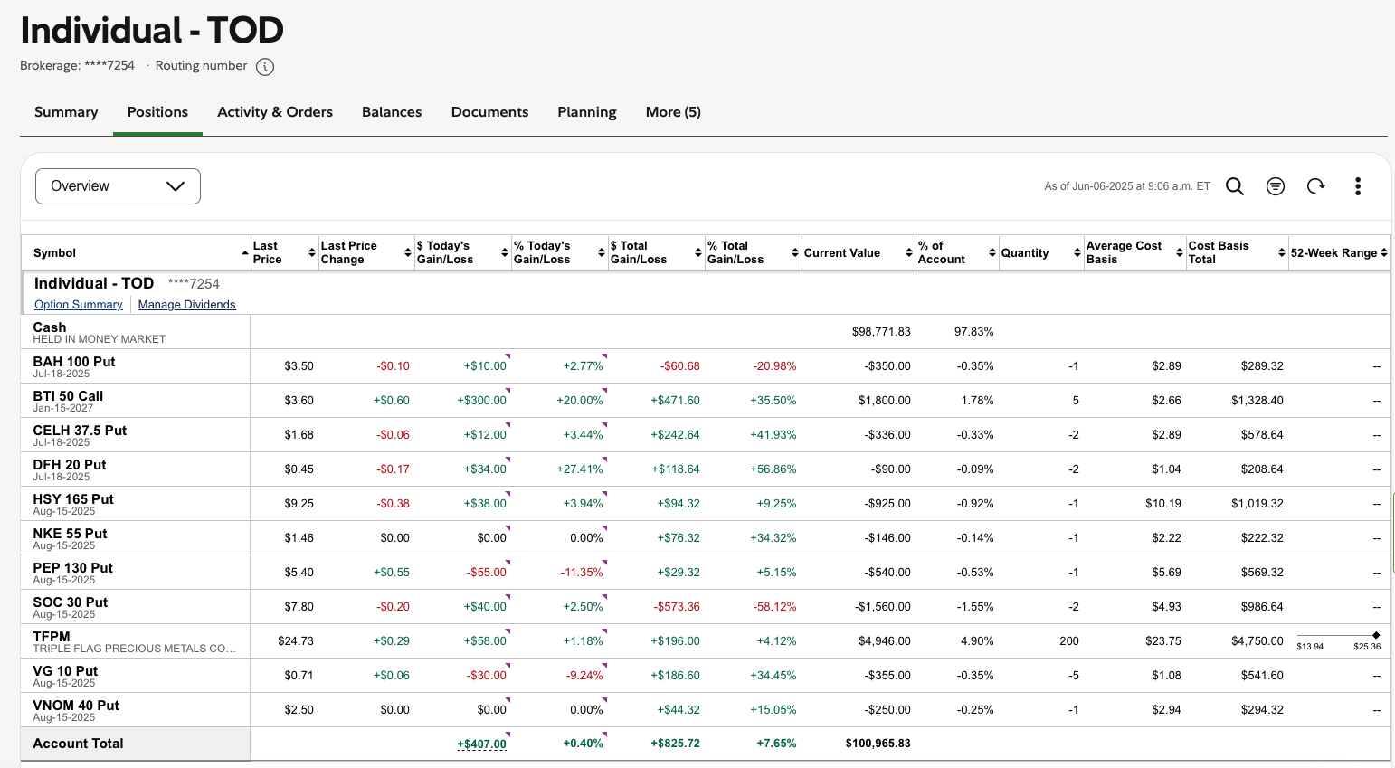
Task: Open the three-dot more options menu
Action: tap(1358, 186)
